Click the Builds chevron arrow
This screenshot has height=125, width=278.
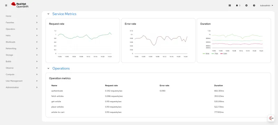coord(37,61)
